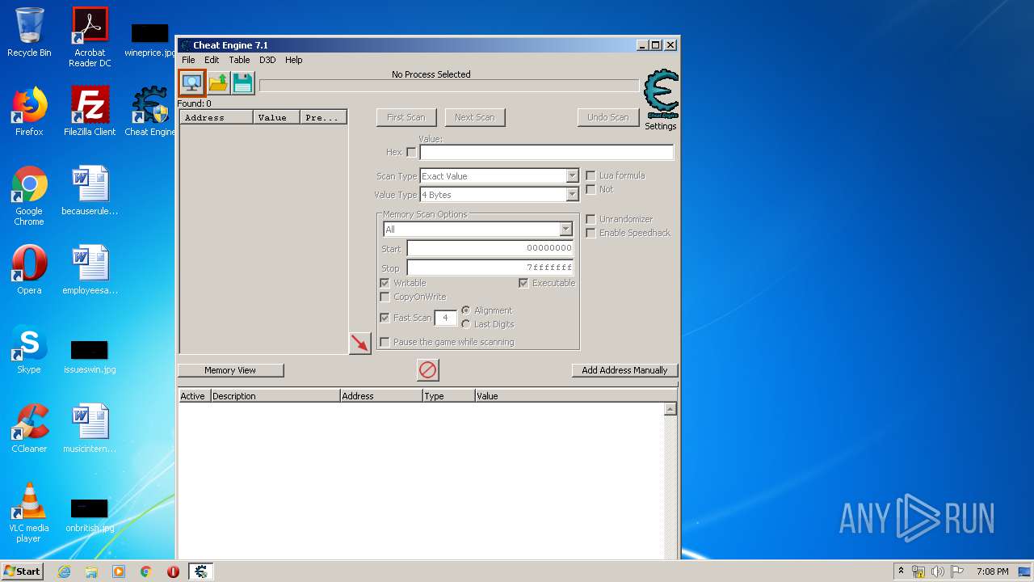This screenshot has height=582, width=1034.
Task: Enable the Unrandomizer checkbox
Action: (591, 219)
